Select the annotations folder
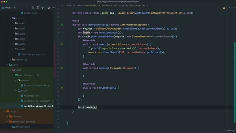 (21, 127)
